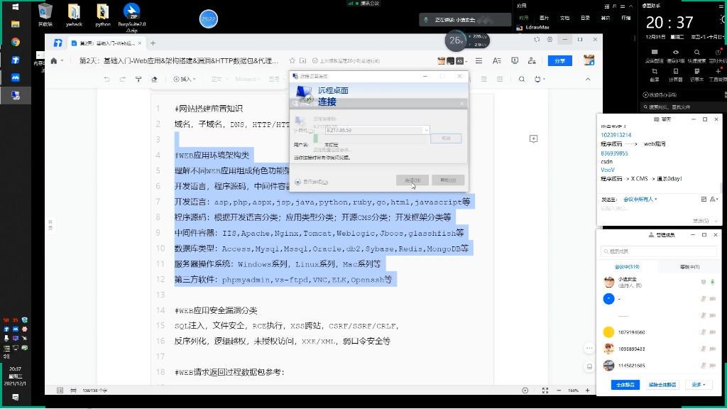Open the chat permissions dropdown icon

[714, 200]
